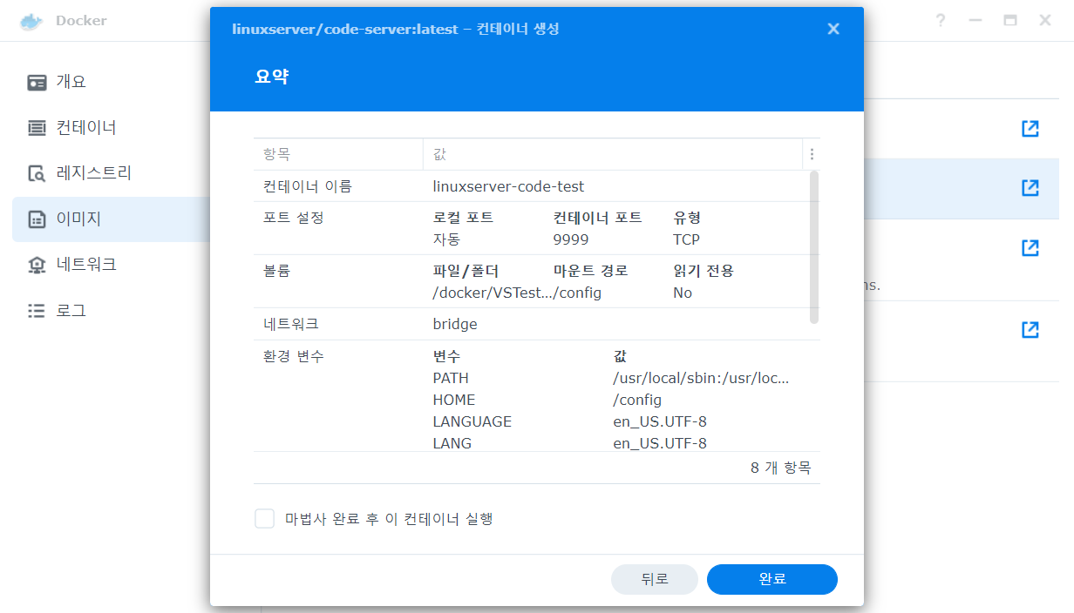Viewport: 1074px width, 613px height.
Task: Open the 컨테이너 sidebar section
Action: [x=111, y=128]
